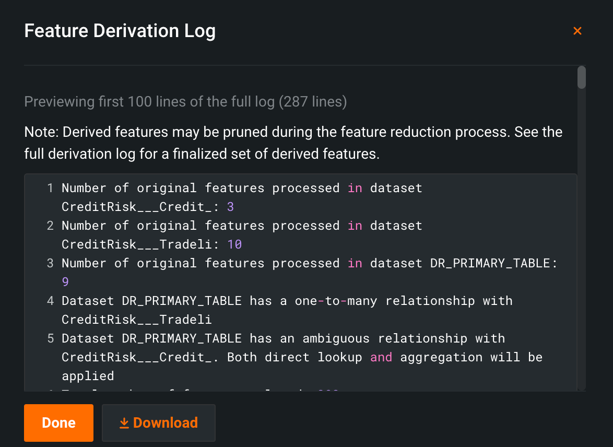
Task: Click the 'Previewing first 100 lines' text
Action: [185, 101]
